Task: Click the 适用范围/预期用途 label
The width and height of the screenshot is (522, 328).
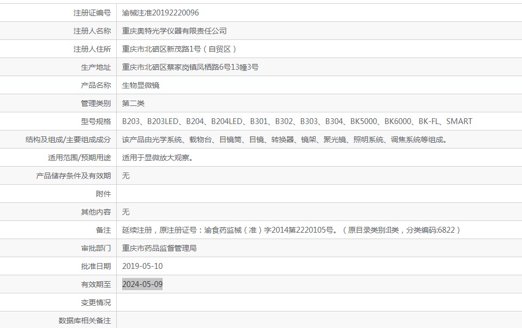Action: click(x=79, y=158)
